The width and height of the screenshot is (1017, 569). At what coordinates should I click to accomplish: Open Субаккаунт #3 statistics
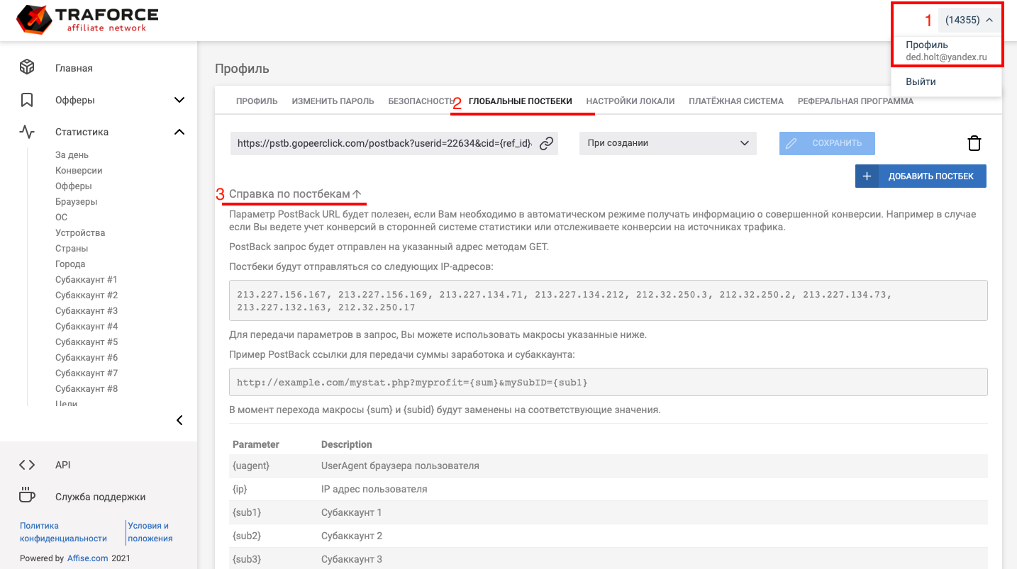click(87, 311)
